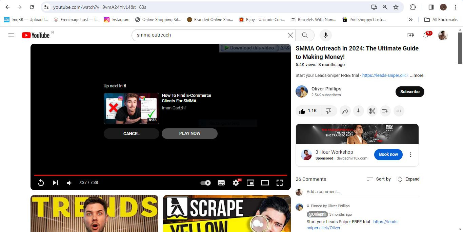
Task: Open the Printshoppy bookmark
Action: (x=365, y=20)
